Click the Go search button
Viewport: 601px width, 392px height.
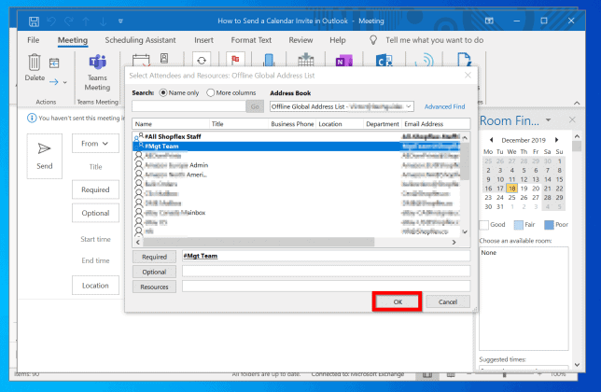(x=255, y=106)
